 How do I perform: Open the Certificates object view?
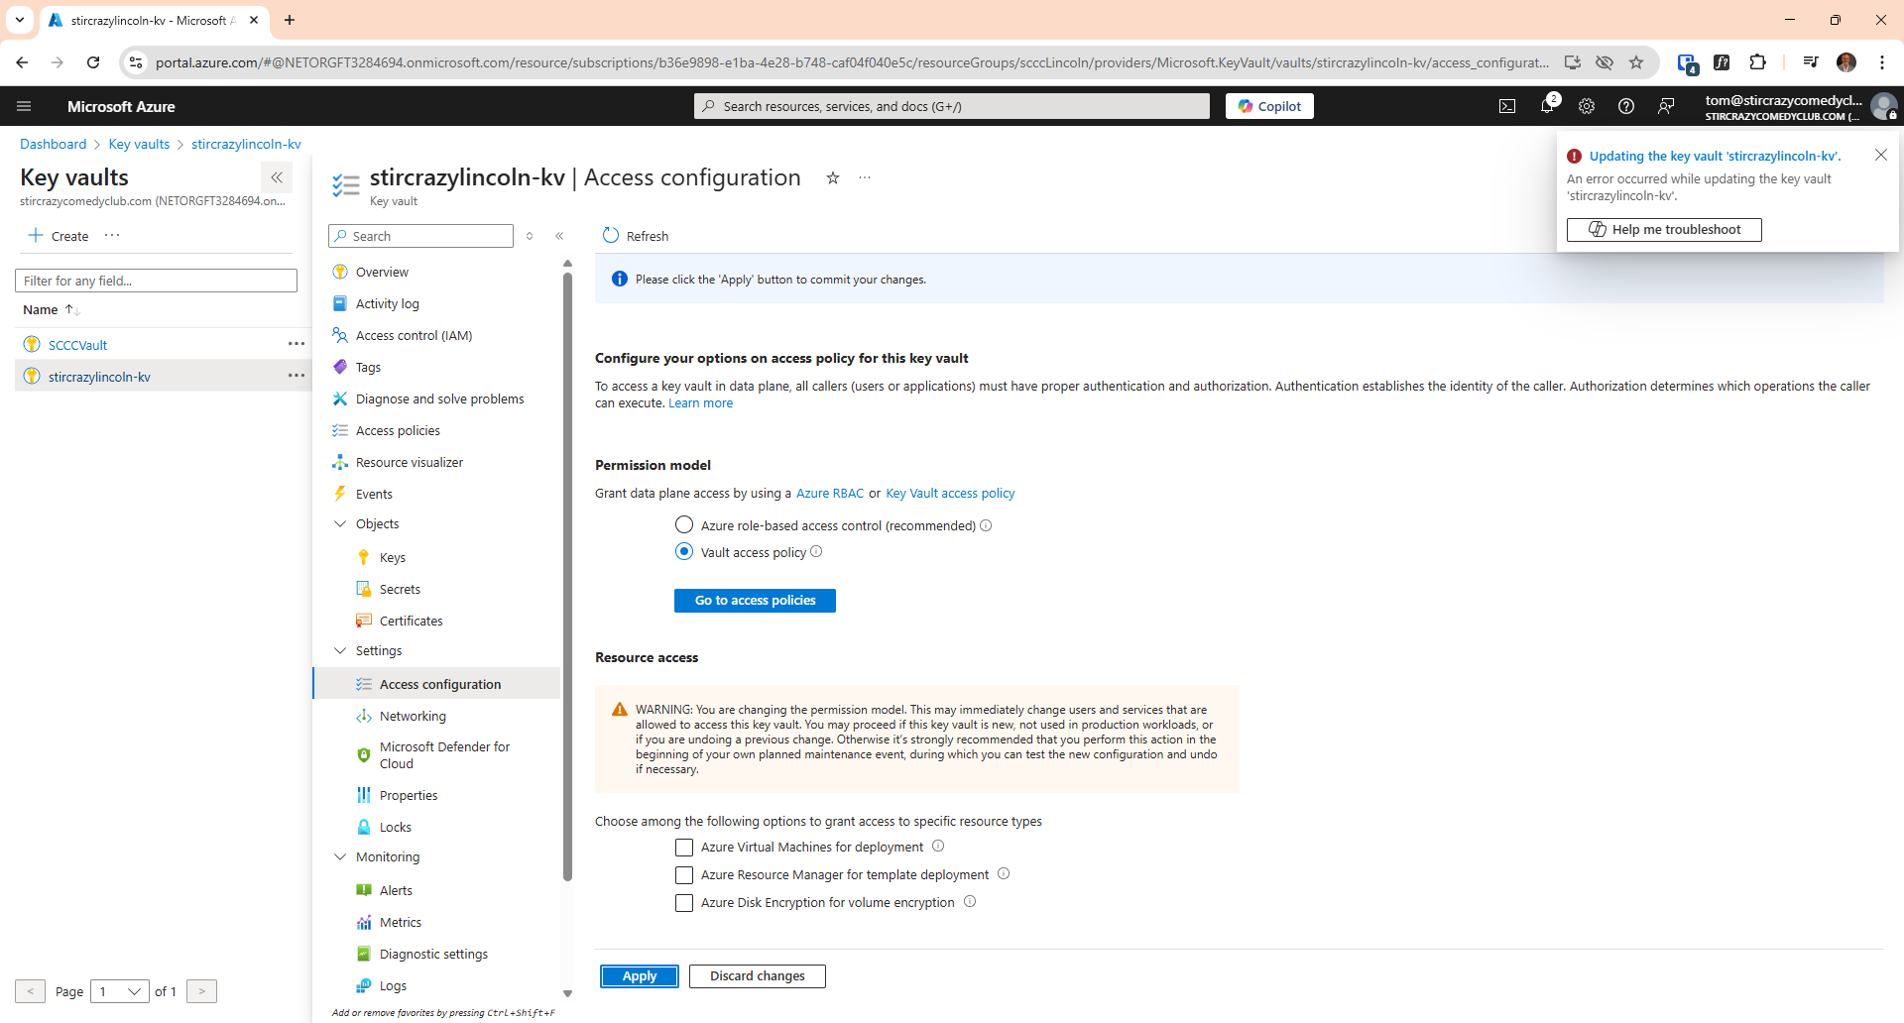click(411, 621)
